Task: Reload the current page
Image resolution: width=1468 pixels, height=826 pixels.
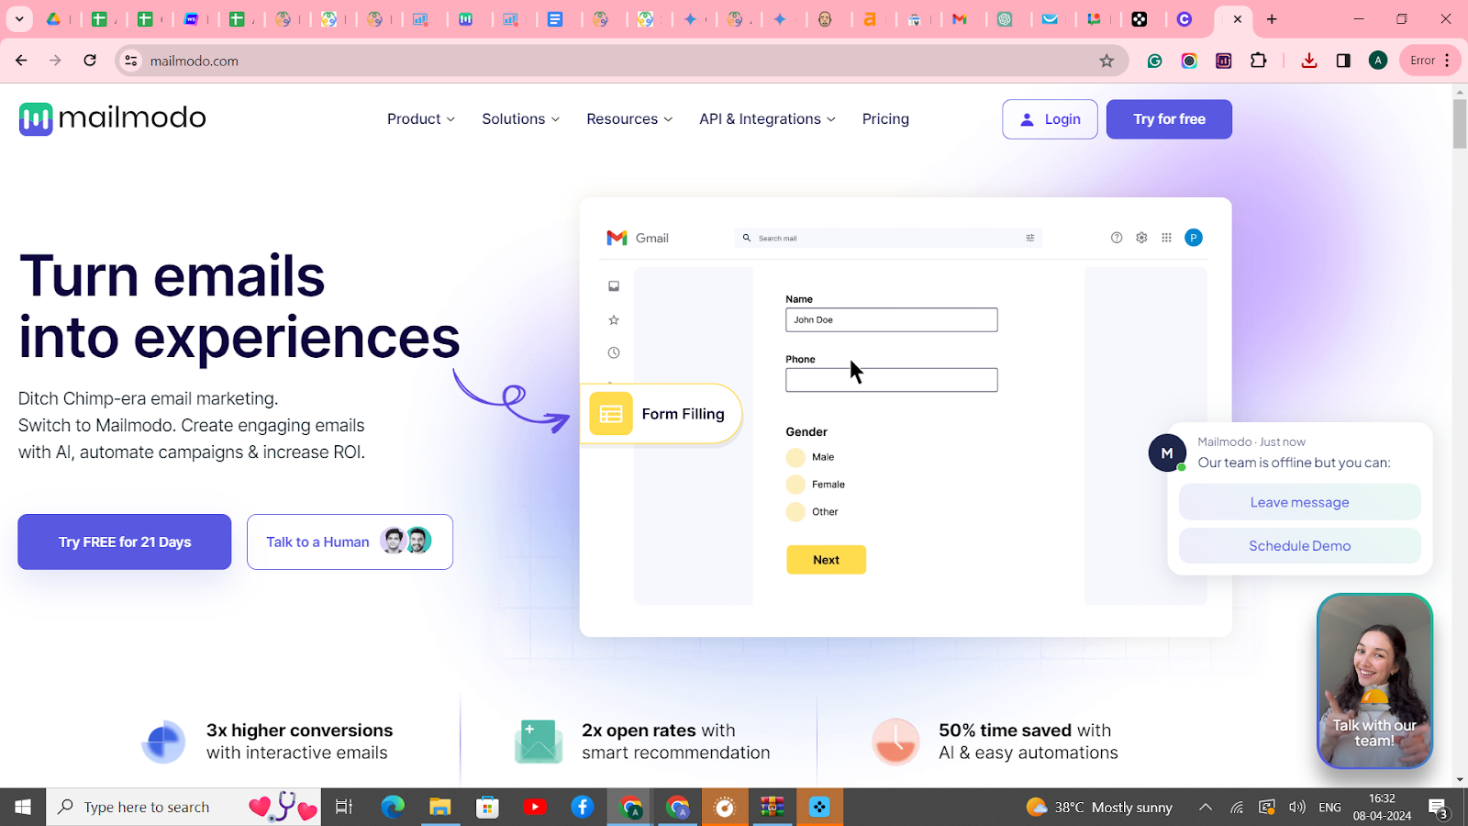Action: [x=90, y=61]
